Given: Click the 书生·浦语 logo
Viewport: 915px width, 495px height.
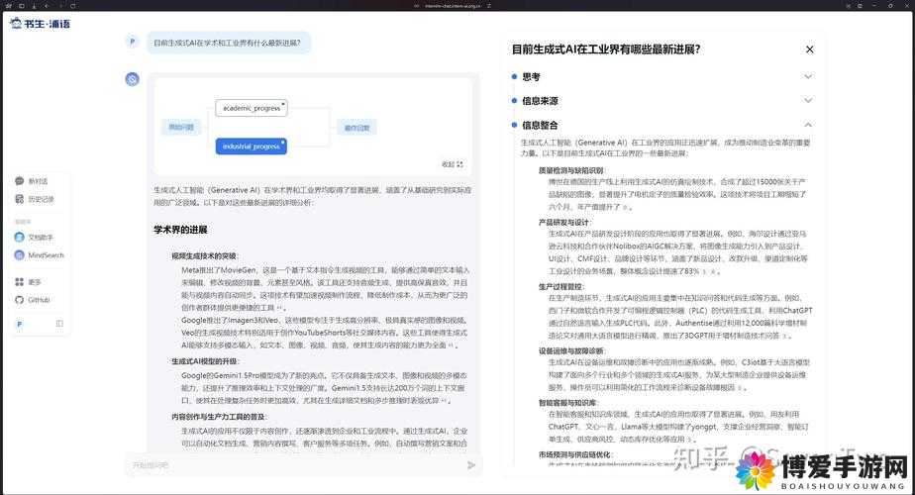Looking at the screenshot, I should point(41,24).
